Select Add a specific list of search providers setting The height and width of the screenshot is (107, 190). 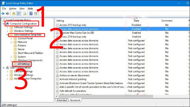(91, 87)
